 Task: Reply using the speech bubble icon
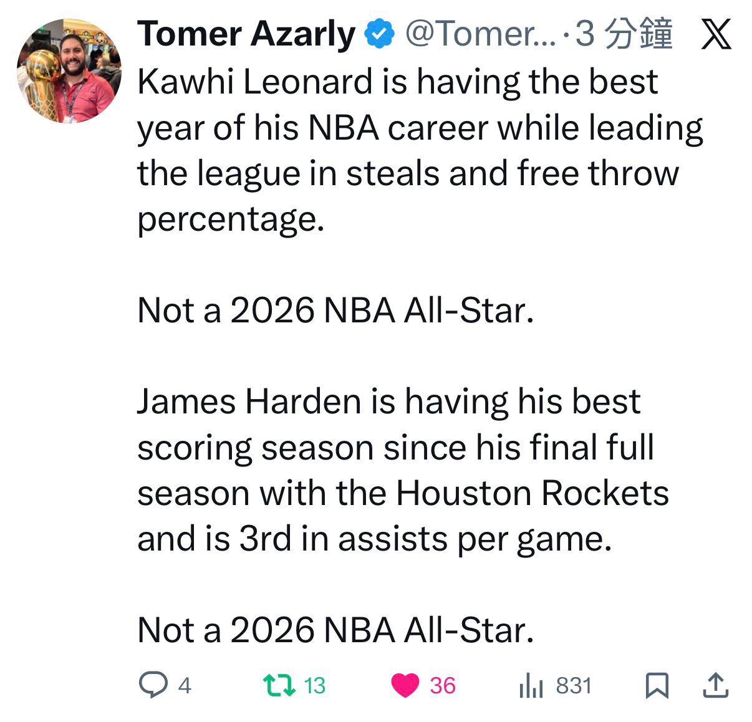coord(153,685)
